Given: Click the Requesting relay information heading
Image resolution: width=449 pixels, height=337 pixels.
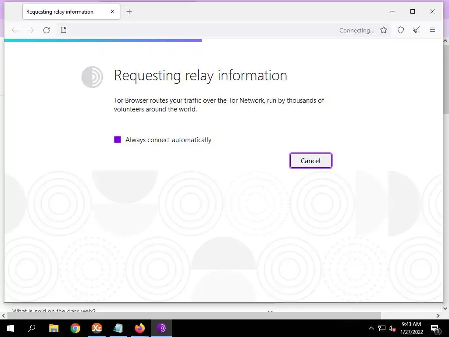Looking at the screenshot, I should point(200,75).
